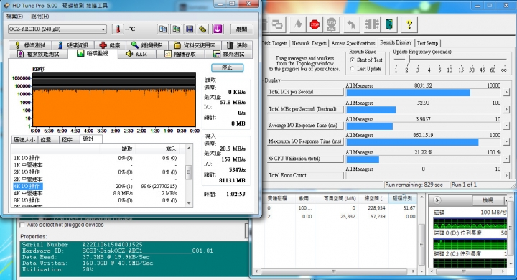
Task: Click the % CPU Utilization (total) button
Action: coord(305,158)
